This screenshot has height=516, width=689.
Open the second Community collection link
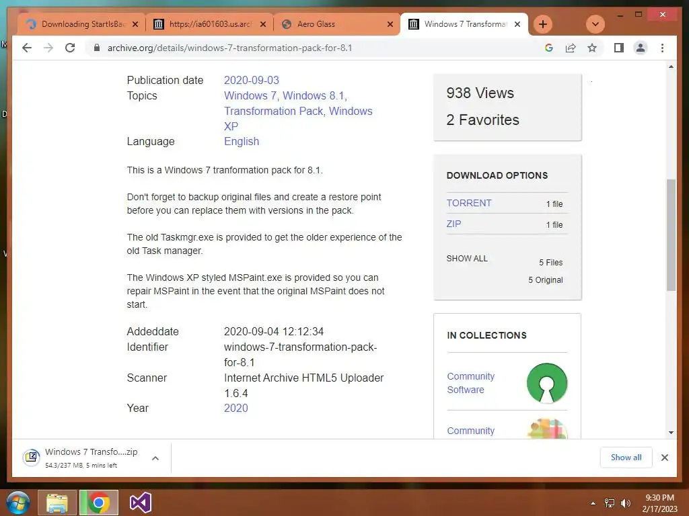(470, 431)
